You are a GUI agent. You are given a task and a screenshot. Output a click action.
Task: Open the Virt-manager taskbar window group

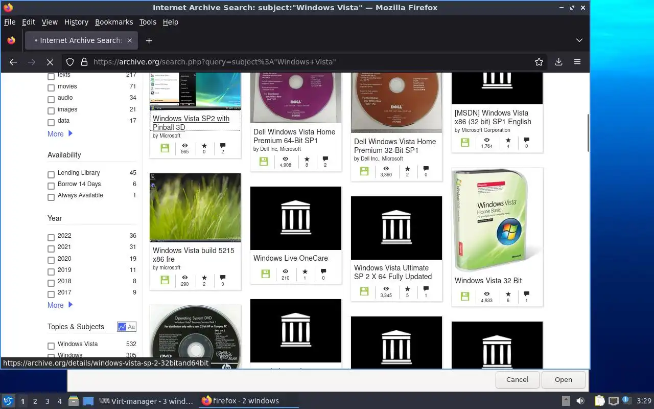(146, 401)
